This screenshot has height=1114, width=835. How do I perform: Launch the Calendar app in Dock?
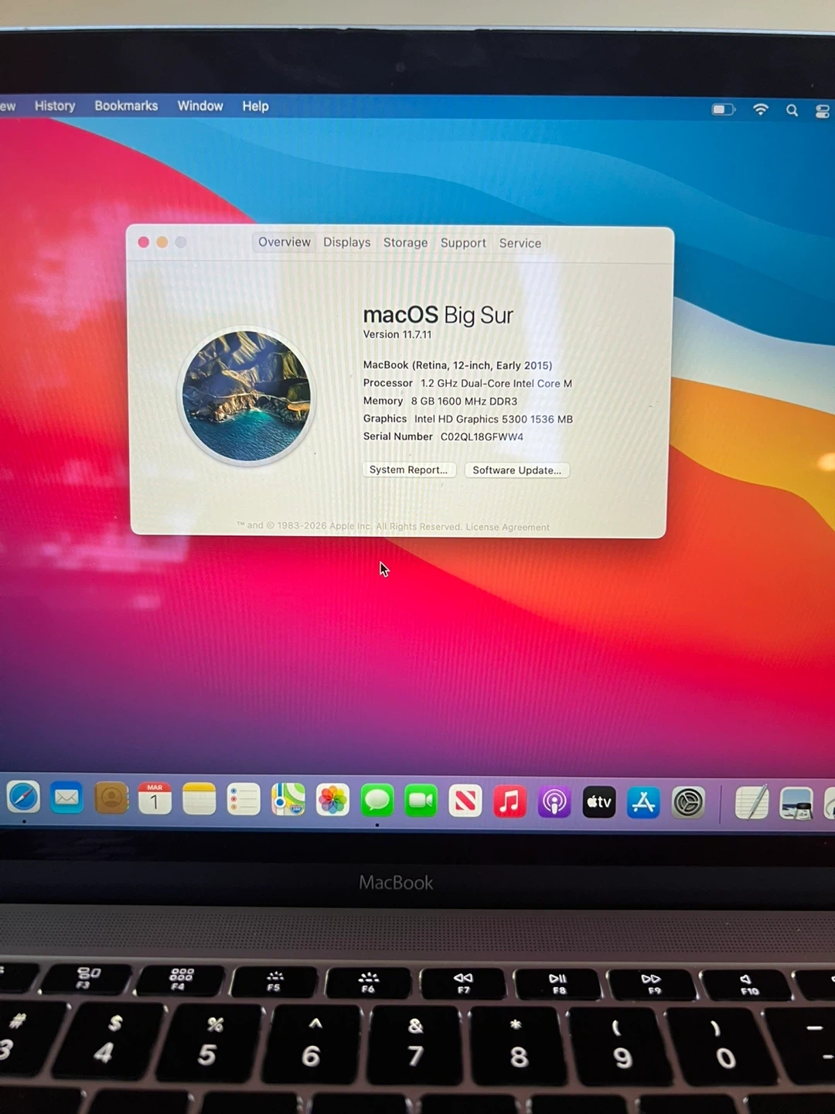[x=155, y=799]
